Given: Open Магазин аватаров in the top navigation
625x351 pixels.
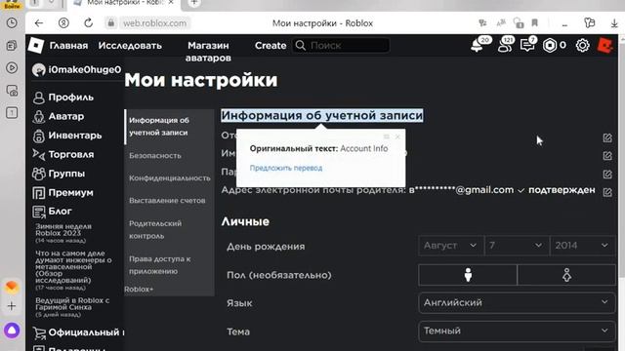Looking at the screenshot, I should (208, 52).
